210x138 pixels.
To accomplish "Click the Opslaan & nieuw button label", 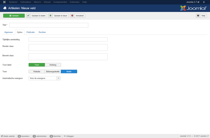I will coord(61,16).
